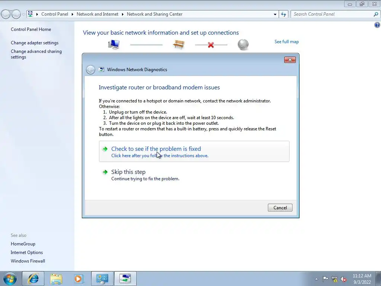Click the search magnifier in Control Panel
This screenshot has height=286, width=381.
coord(376,14)
